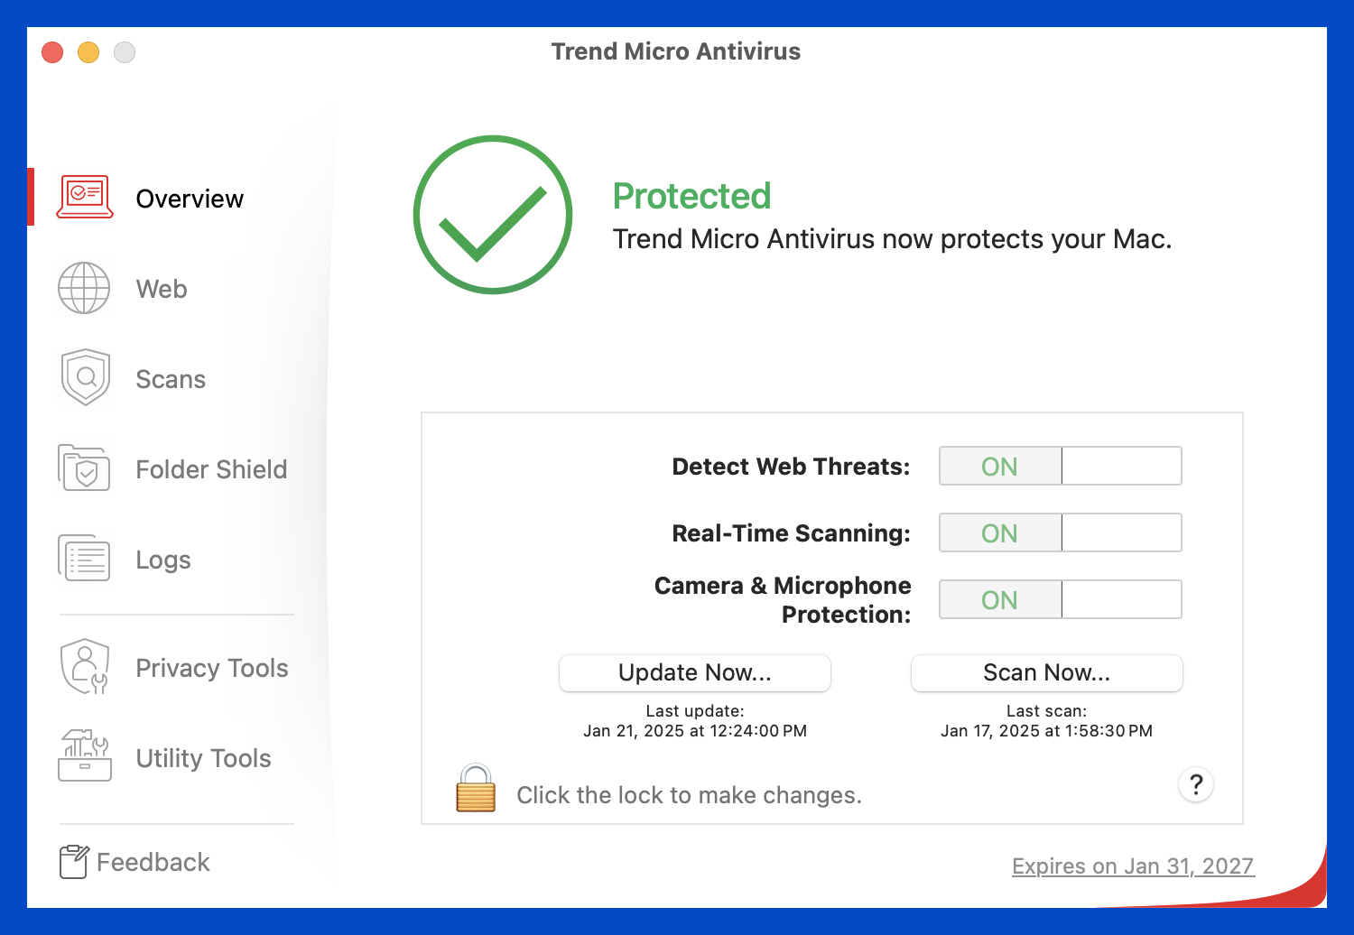
Task: Start a scan with Scan Now
Action: pos(1046,673)
